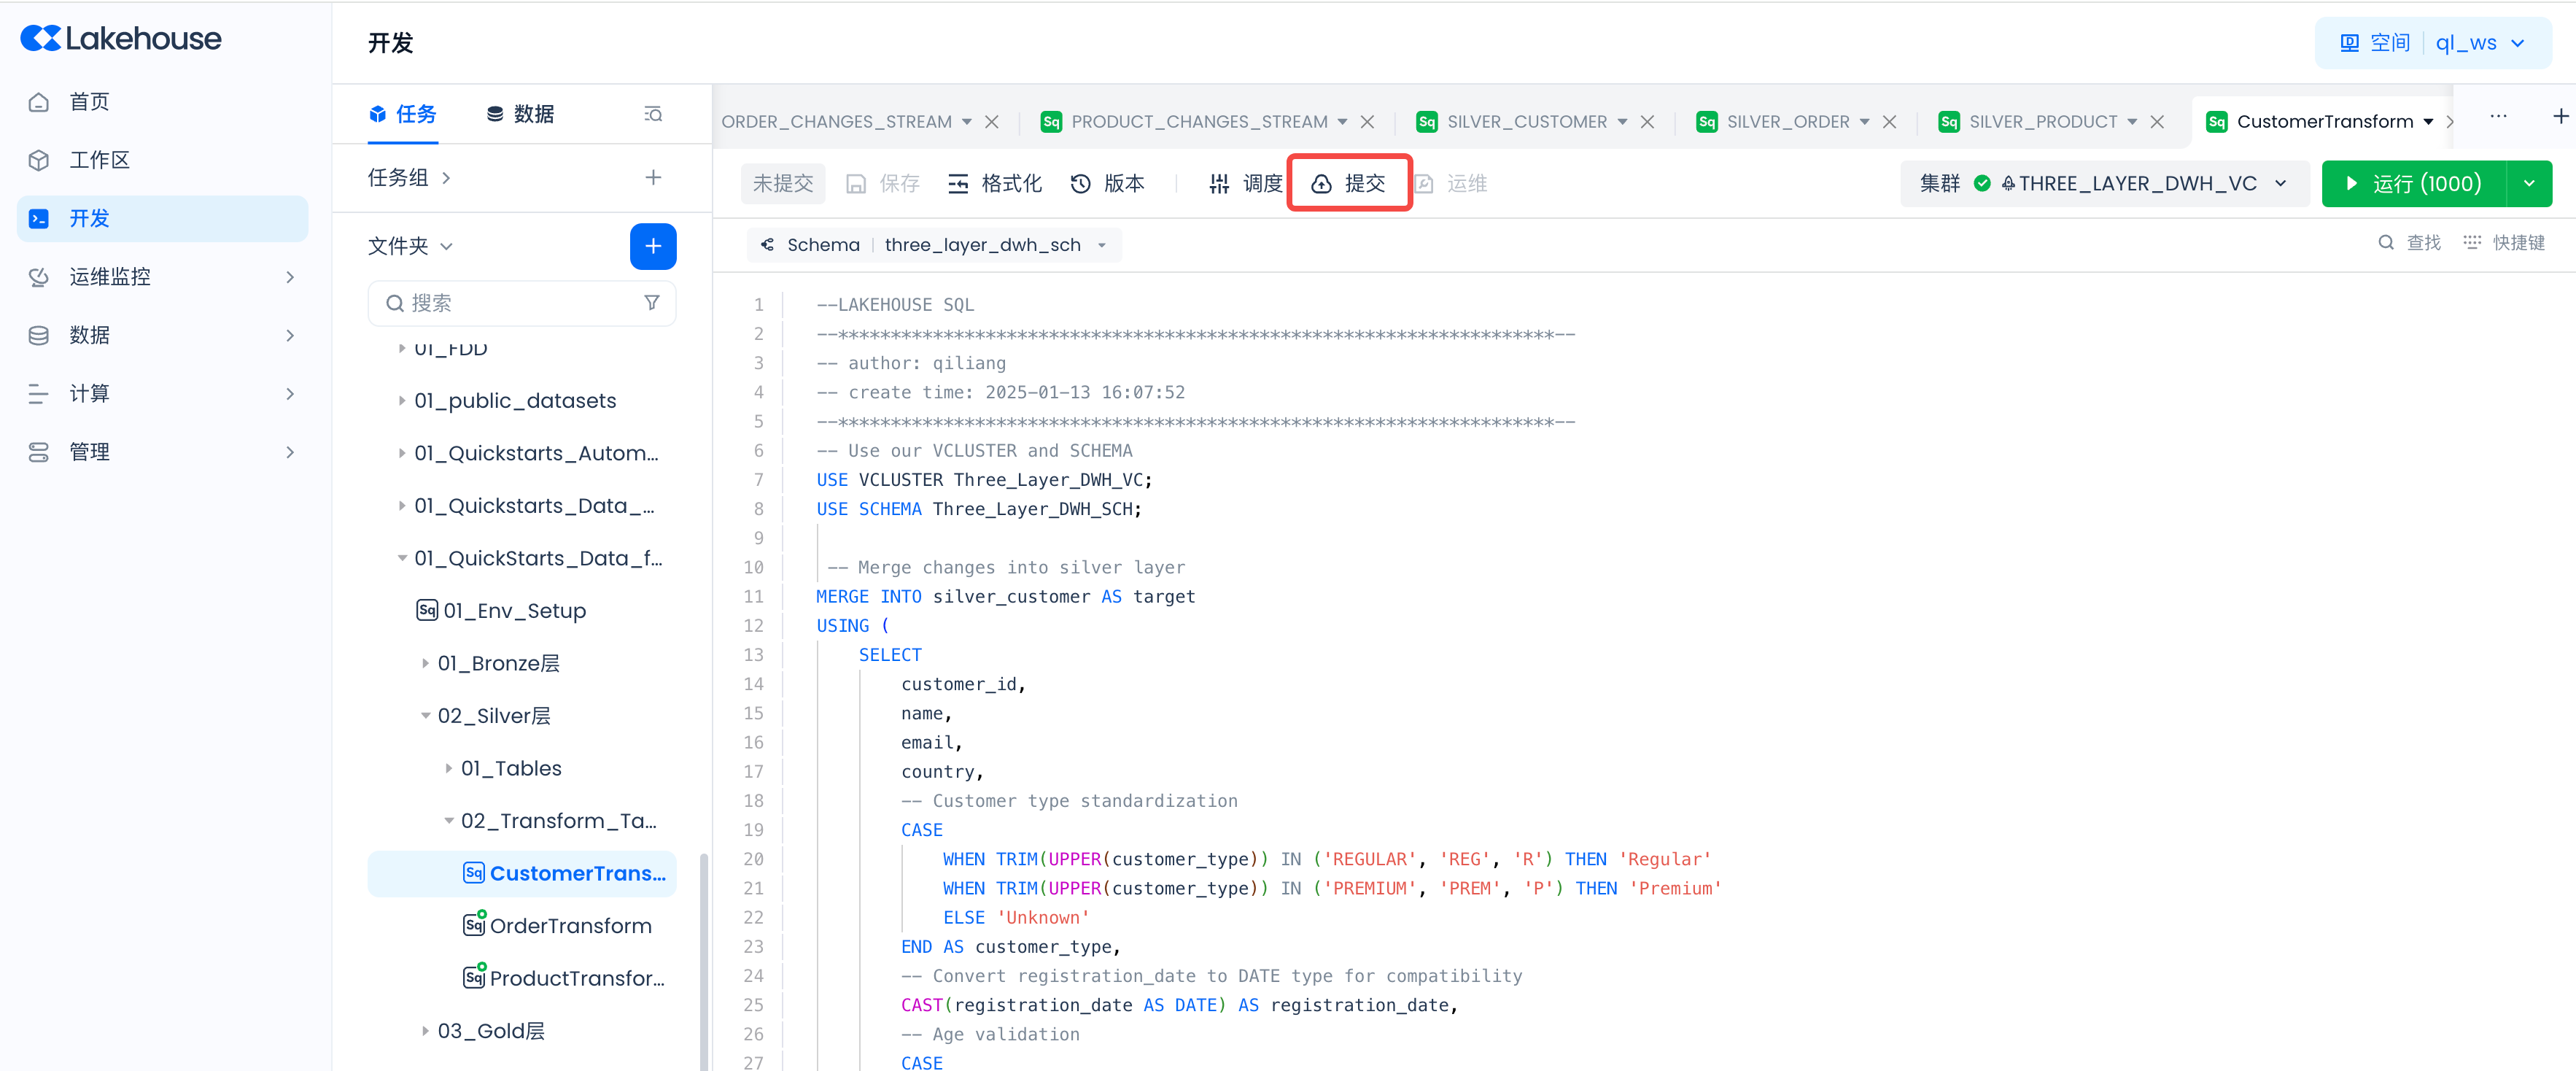2576x1071 pixels.
Task: Click the 快捷键 shortcuts icon
Action: tap(2471, 242)
